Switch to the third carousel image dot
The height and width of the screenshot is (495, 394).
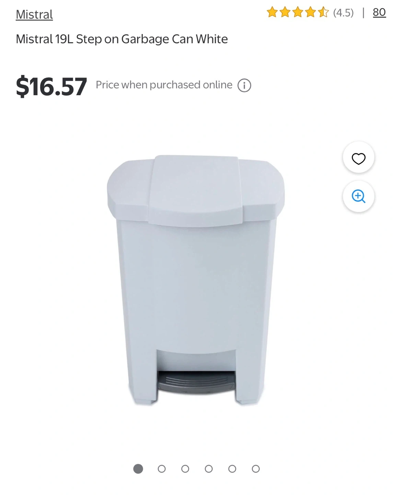click(x=185, y=469)
